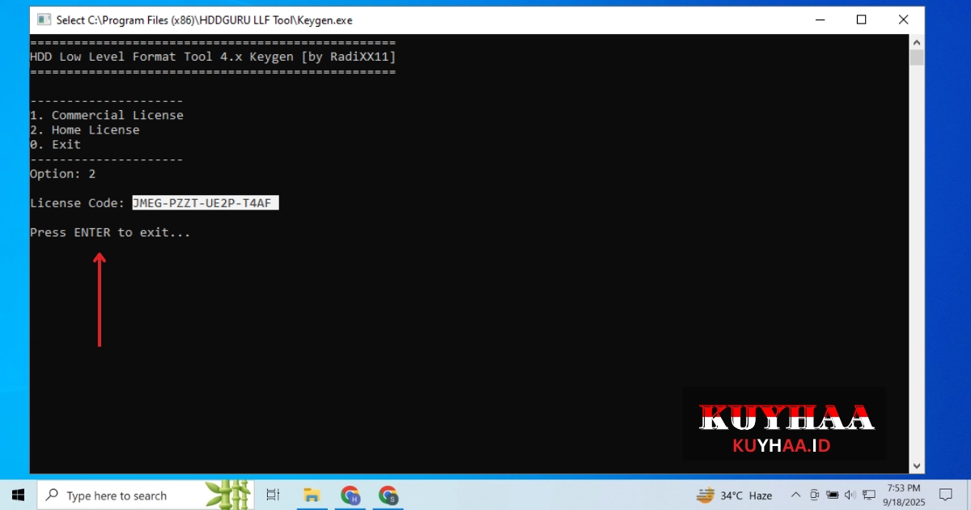Click the highlighted license code text

(x=206, y=203)
